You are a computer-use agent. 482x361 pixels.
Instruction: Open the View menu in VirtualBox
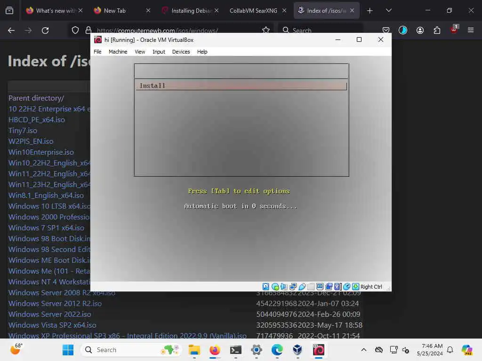click(x=140, y=52)
